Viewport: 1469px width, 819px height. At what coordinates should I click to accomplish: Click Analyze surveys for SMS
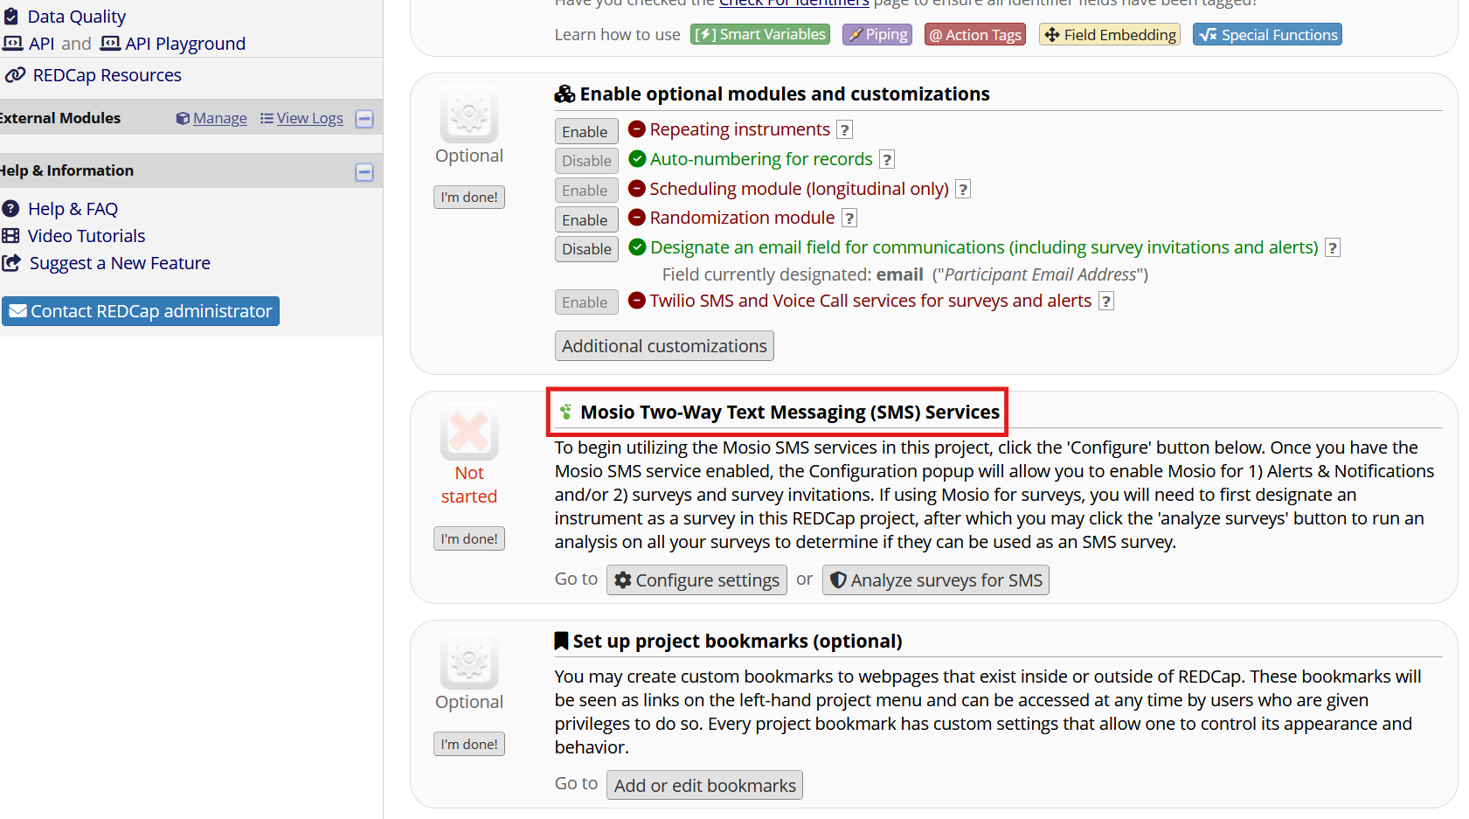click(936, 580)
